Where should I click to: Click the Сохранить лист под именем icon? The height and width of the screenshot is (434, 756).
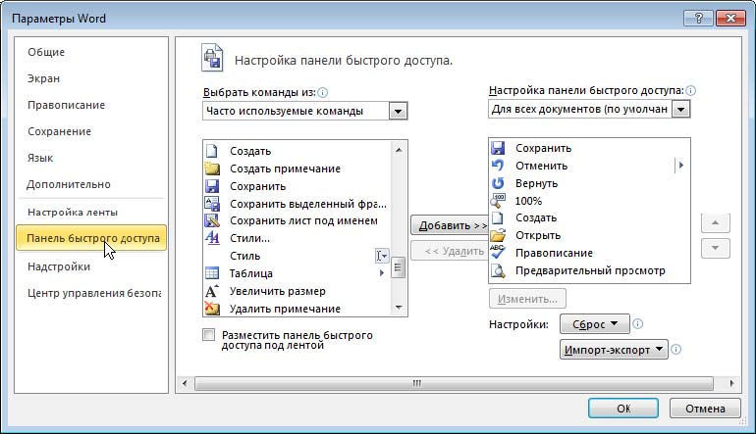point(212,220)
